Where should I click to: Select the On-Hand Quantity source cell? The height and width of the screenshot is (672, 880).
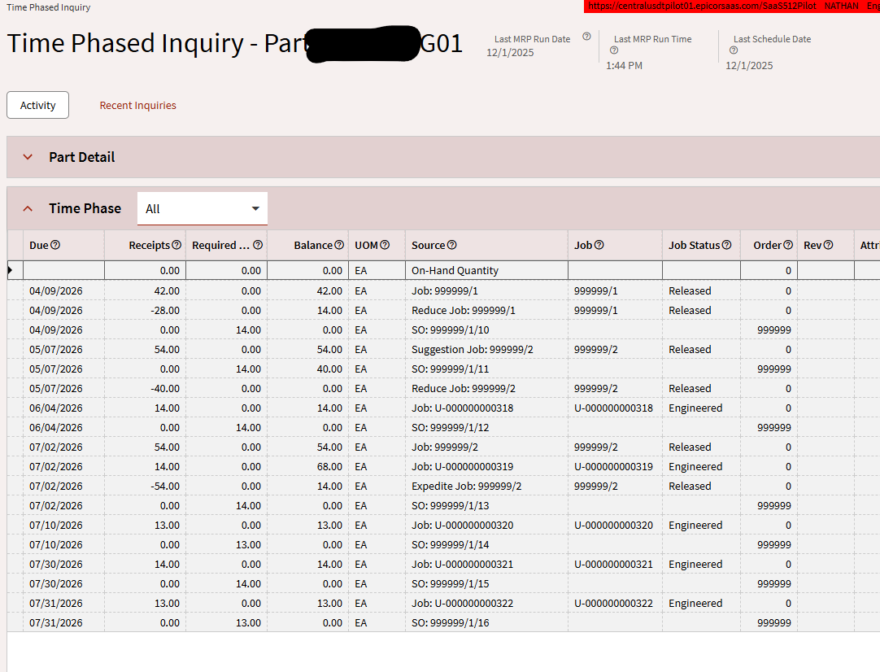pyautogui.click(x=486, y=270)
